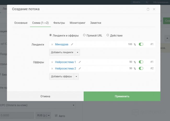The width and height of the screenshot is (170, 121).
Task: Click pencil icon next to Нейросистема 2
Action: tap(80, 69)
